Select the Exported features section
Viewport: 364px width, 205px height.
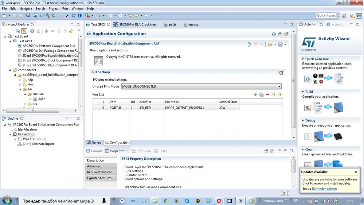click(101, 178)
